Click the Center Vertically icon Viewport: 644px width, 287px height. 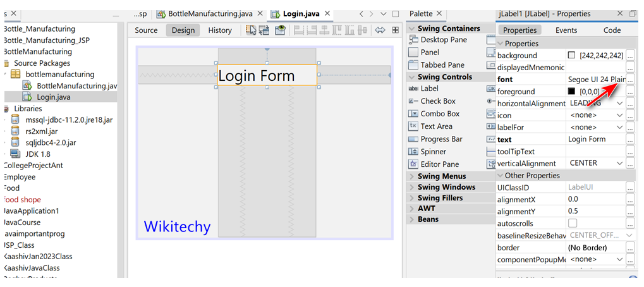tap(362, 30)
